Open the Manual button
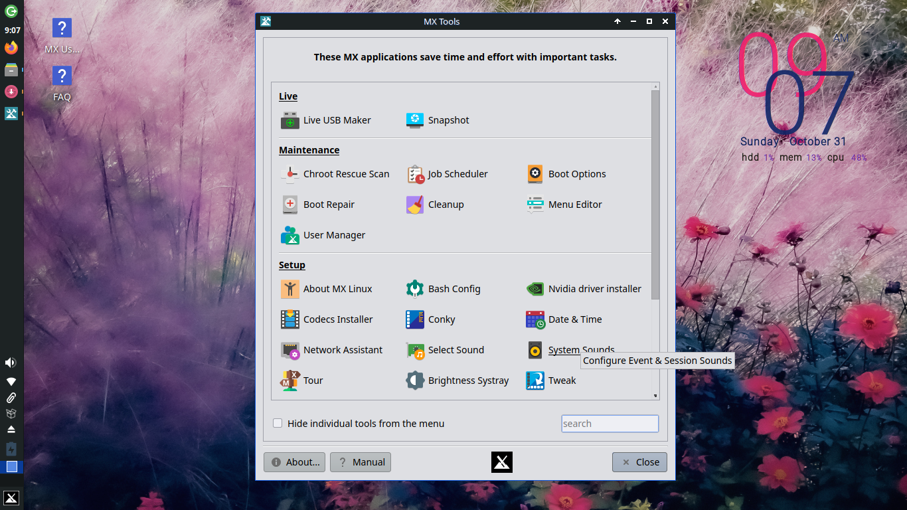The image size is (907, 510). 361,462
